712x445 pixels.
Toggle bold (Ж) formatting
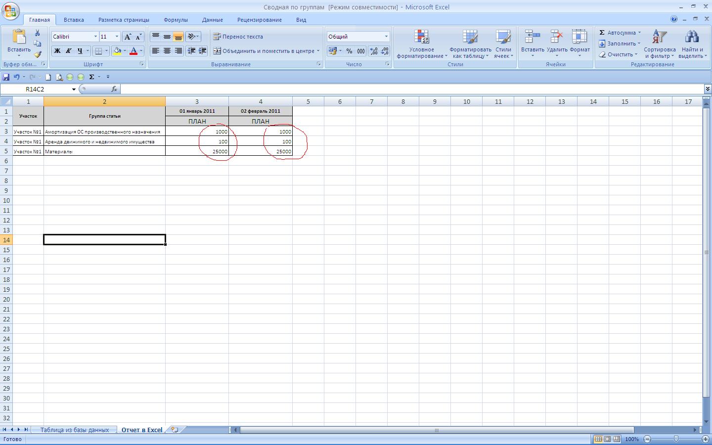point(57,51)
